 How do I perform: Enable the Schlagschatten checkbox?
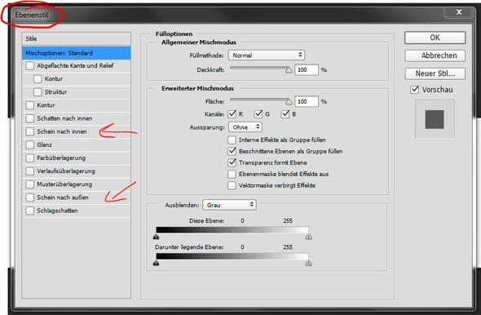click(30, 211)
